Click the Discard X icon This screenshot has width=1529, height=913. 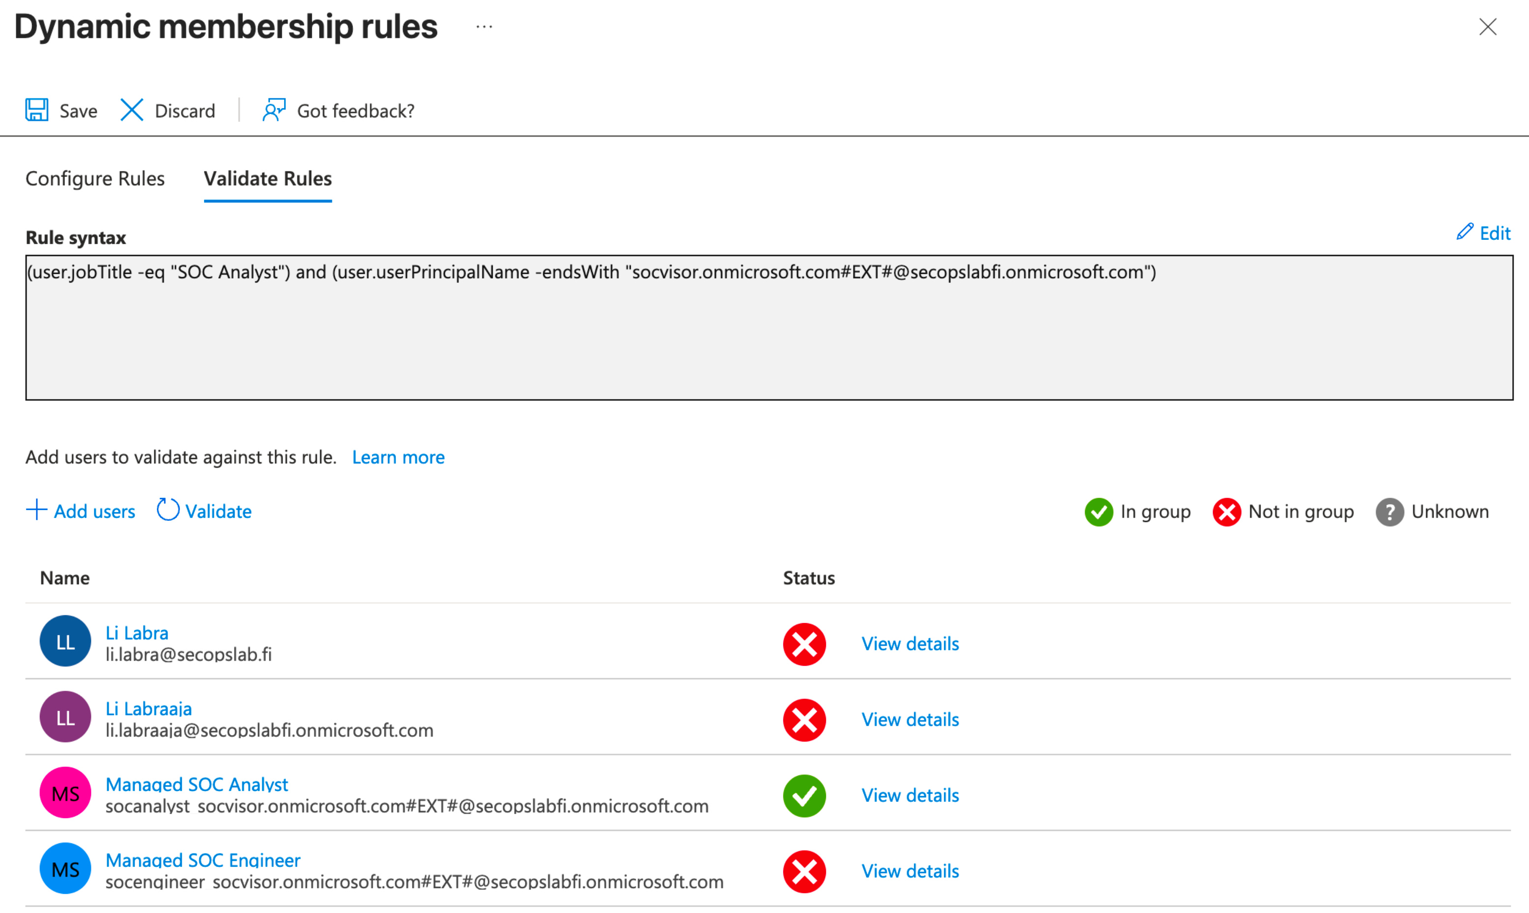(x=132, y=110)
